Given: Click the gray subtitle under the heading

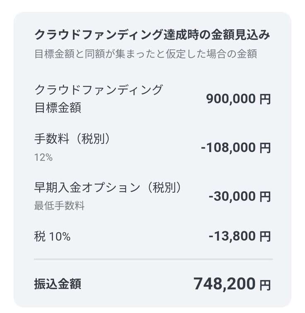Looking at the screenshot, I should [x=145, y=54].
